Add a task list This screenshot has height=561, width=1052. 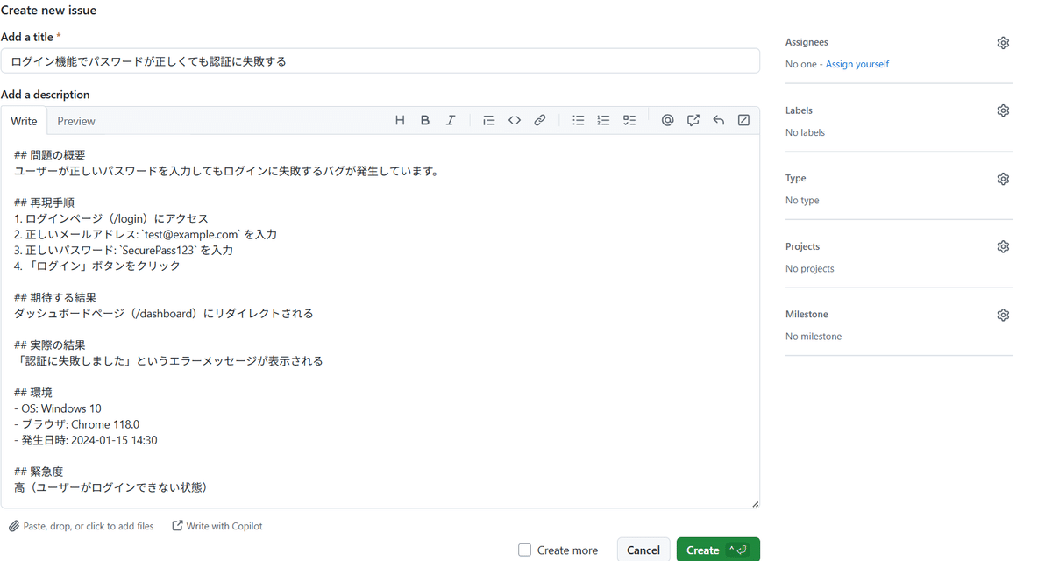(x=629, y=120)
